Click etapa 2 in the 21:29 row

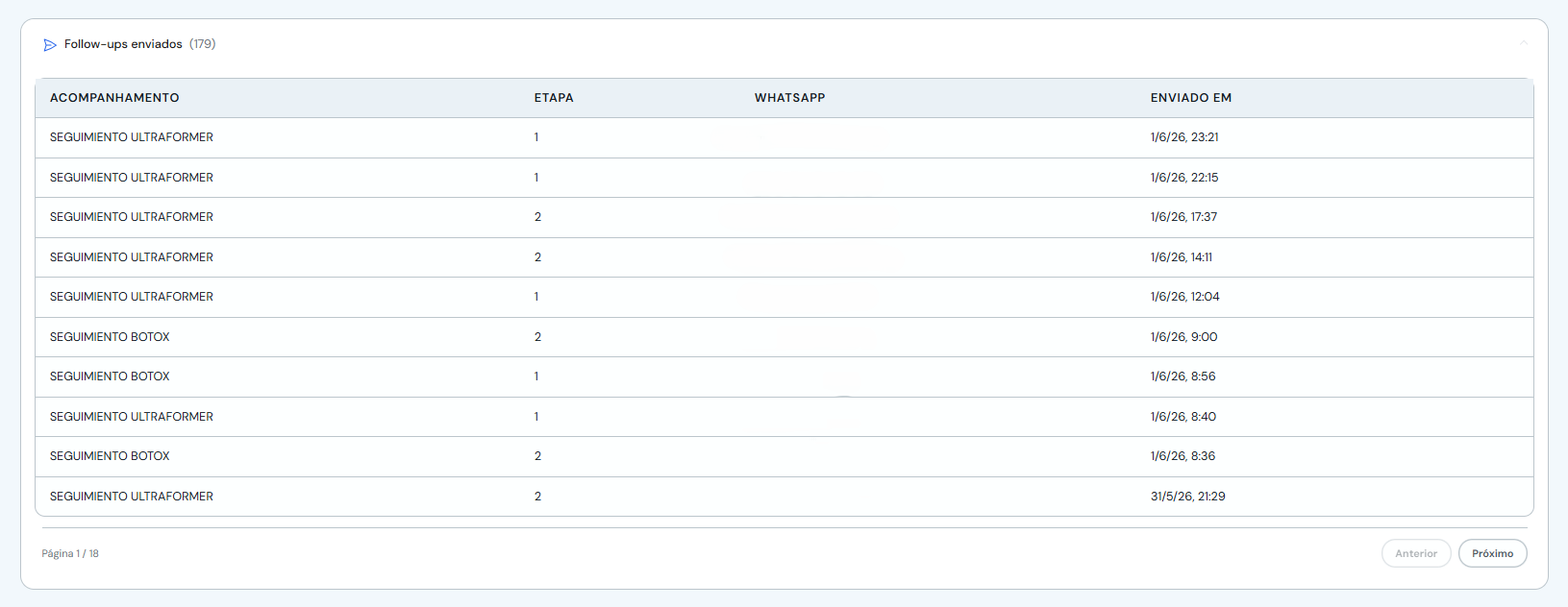[537, 497]
